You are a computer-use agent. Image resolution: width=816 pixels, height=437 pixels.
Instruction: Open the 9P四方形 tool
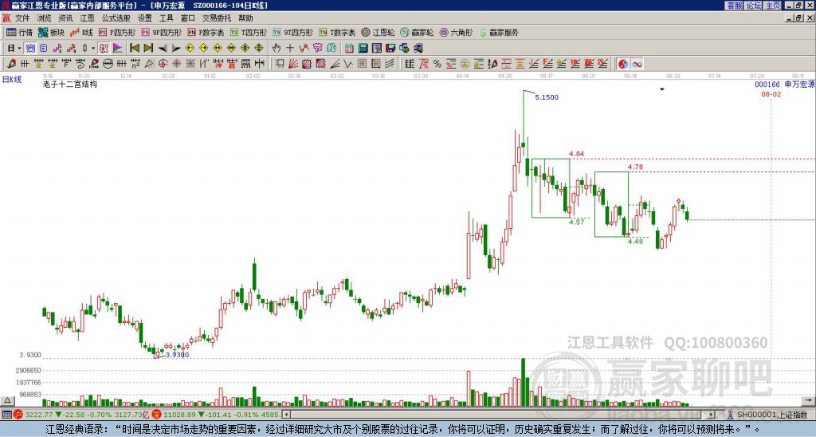coord(161,32)
